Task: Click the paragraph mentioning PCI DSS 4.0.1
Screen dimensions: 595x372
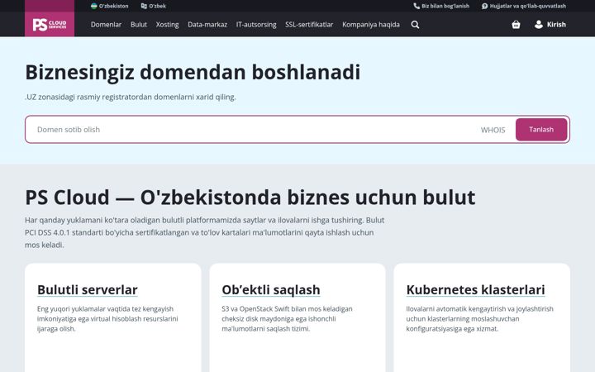Action: point(205,232)
